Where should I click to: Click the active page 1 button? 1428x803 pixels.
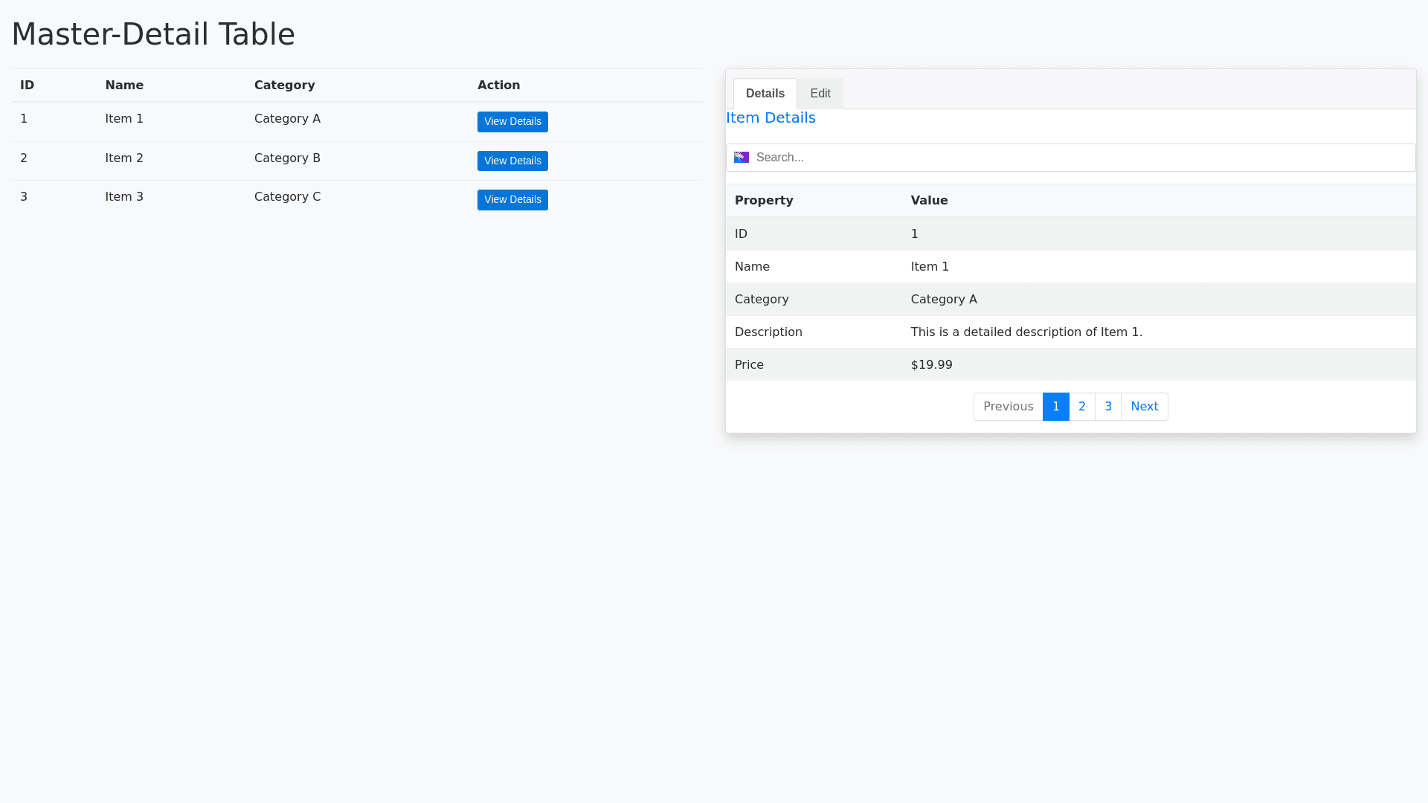pyautogui.click(x=1055, y=407)
